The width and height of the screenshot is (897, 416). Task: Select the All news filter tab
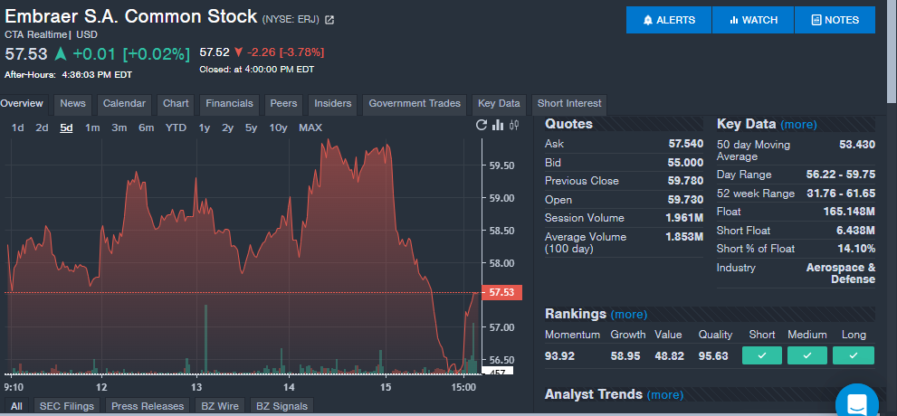16,406
